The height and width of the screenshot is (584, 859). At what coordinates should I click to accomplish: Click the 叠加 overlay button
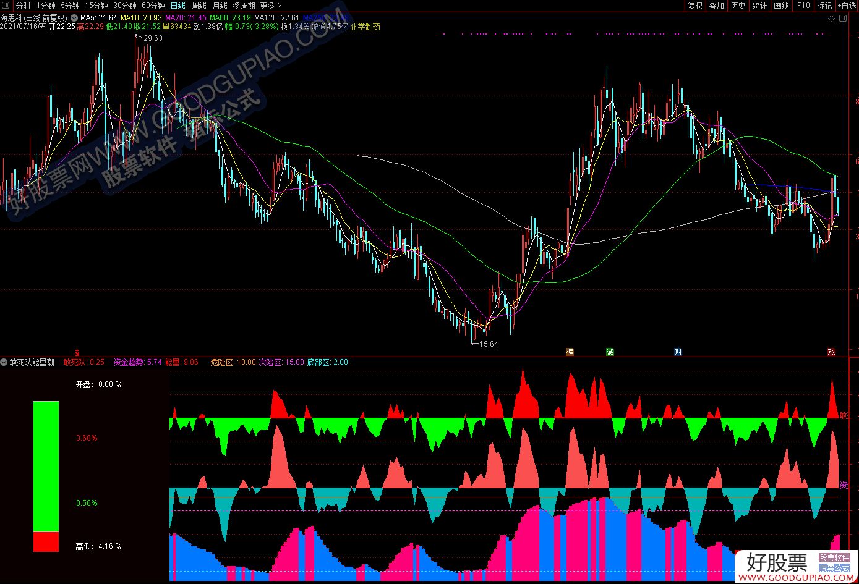(x=717, y=6)
